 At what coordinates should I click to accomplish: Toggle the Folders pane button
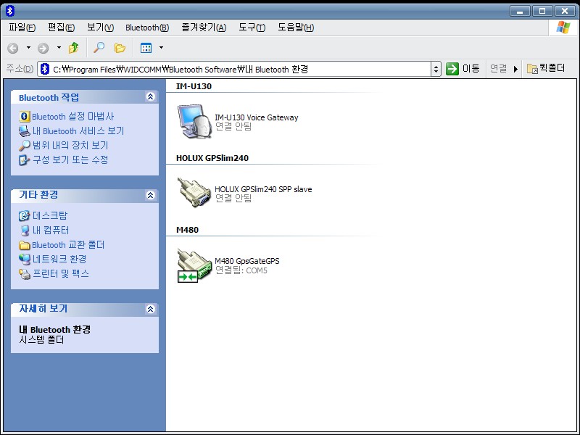(x=120, y=48)
